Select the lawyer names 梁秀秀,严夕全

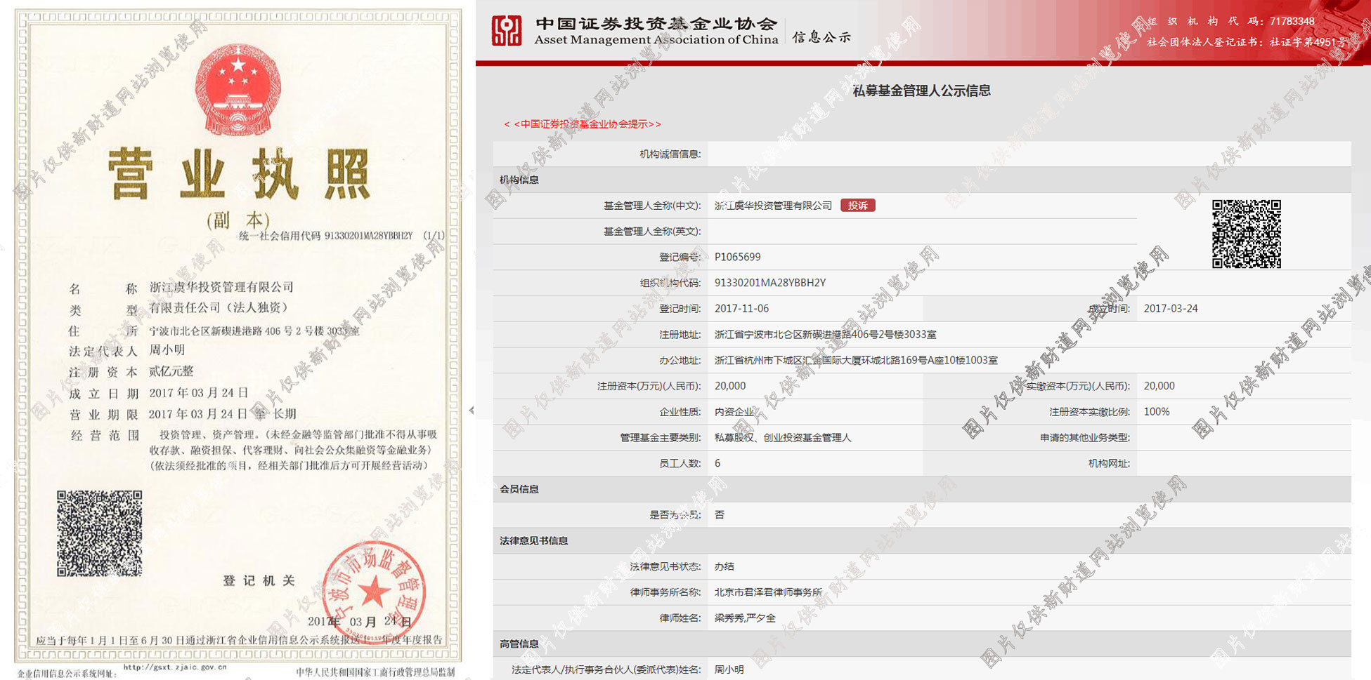click(x=745, y=618)
